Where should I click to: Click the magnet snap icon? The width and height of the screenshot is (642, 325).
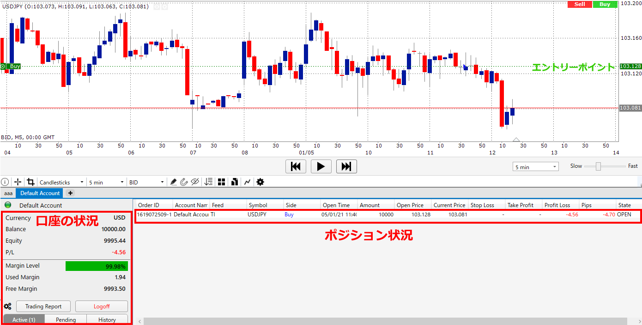pyautogui.click(x=184, y=182)
